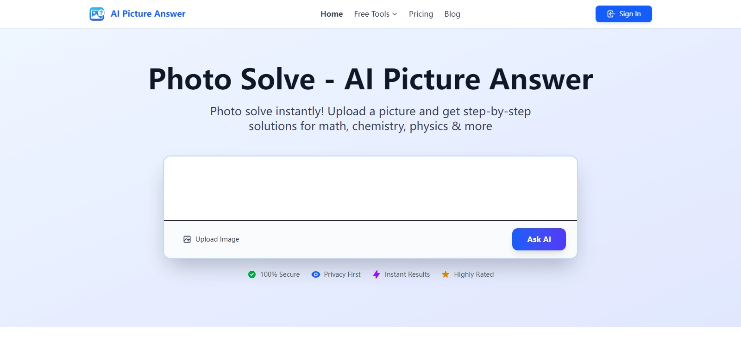Click the blue Privacy First eye icon
The image size is (741, 361).
click(x=316, y=274)
